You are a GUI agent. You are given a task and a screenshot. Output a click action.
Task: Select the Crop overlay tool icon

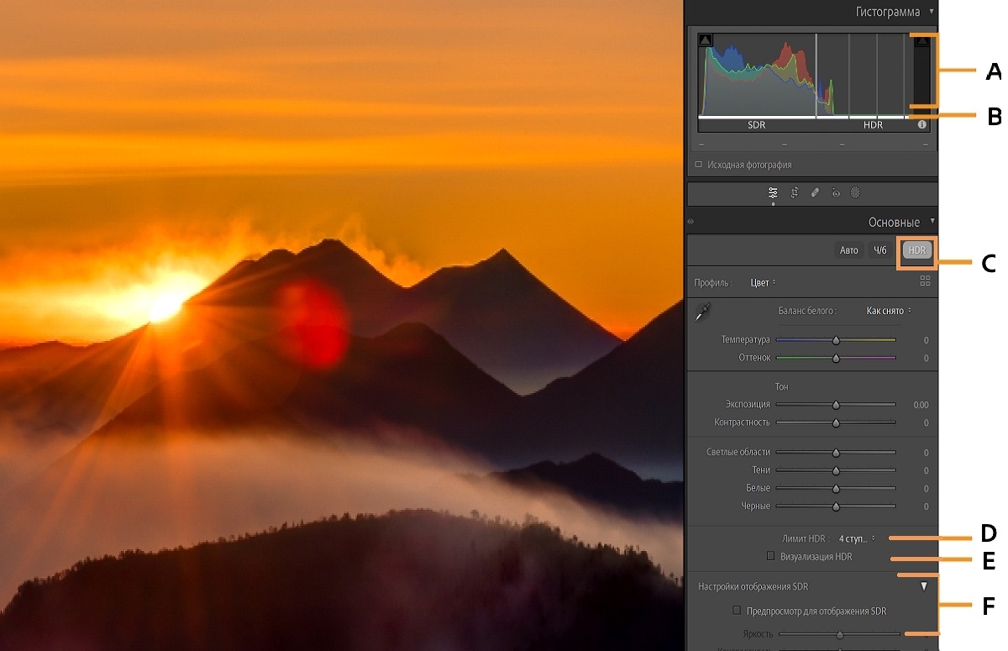click(x=794, y=192)
